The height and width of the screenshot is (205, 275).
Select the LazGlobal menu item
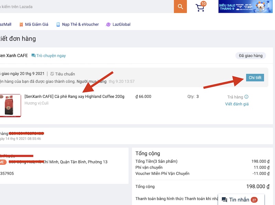click(121, 24)
